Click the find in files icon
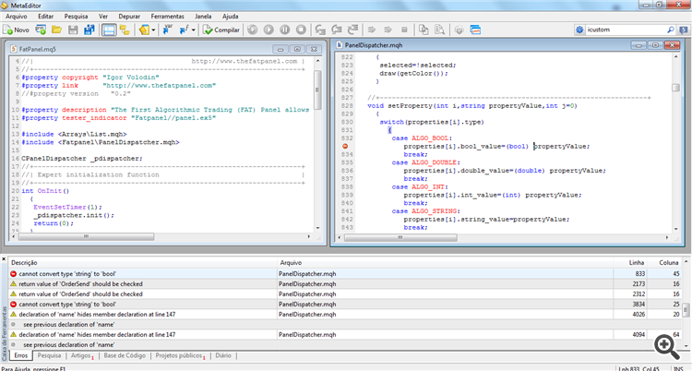The image size is (692, 371). 440,30
